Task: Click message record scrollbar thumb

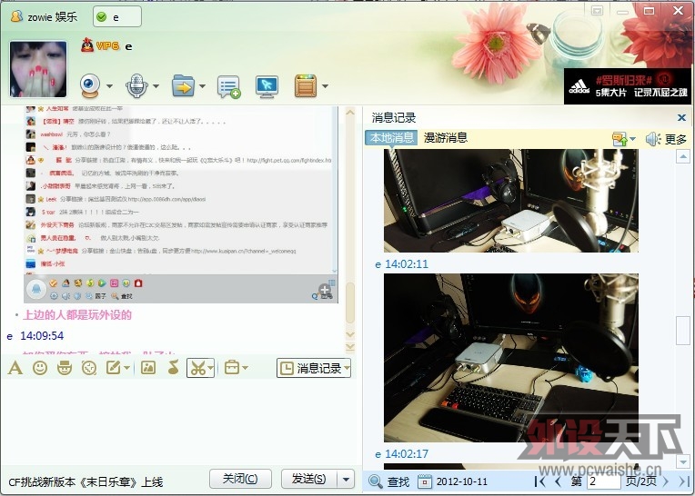Action: [682, 330]
